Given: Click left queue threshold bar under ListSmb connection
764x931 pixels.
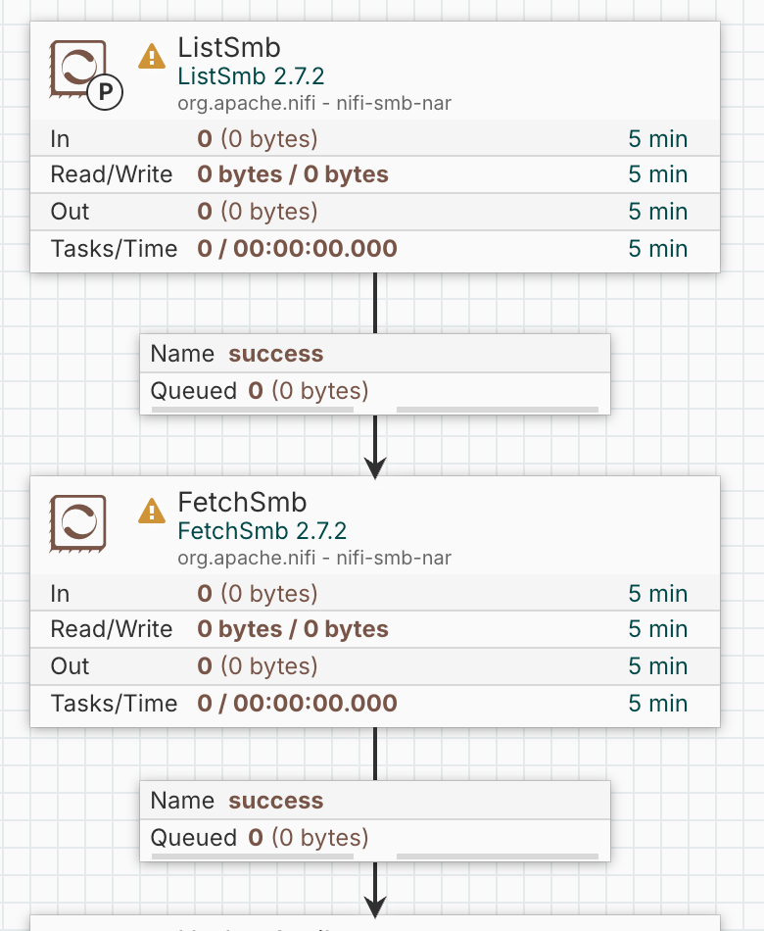Looking at the screenshot, I should click(253, 410).
